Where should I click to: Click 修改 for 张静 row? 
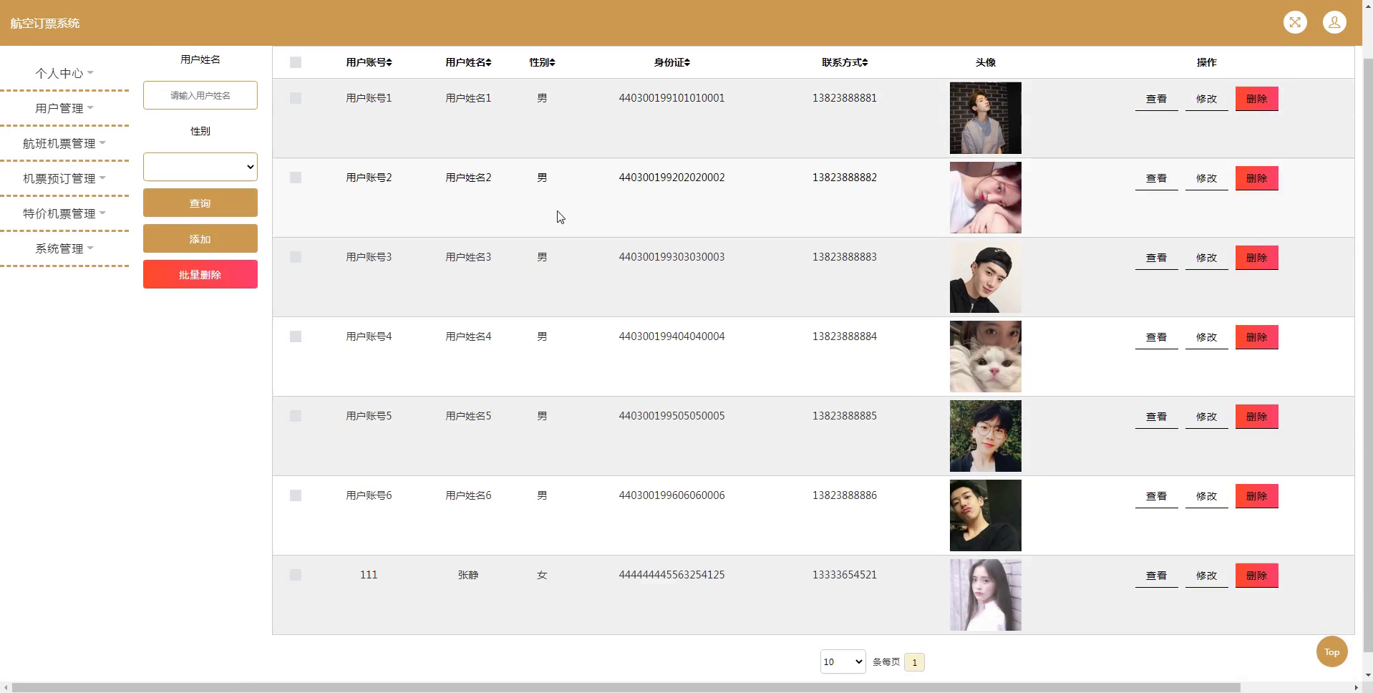click(x=1207, y=576)
